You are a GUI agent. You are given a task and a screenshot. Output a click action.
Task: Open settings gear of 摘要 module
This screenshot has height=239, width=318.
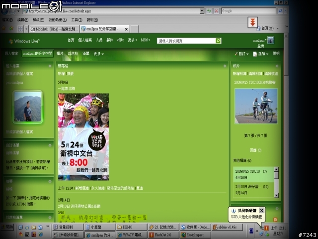pyautogui.click(x=50, y=181)
